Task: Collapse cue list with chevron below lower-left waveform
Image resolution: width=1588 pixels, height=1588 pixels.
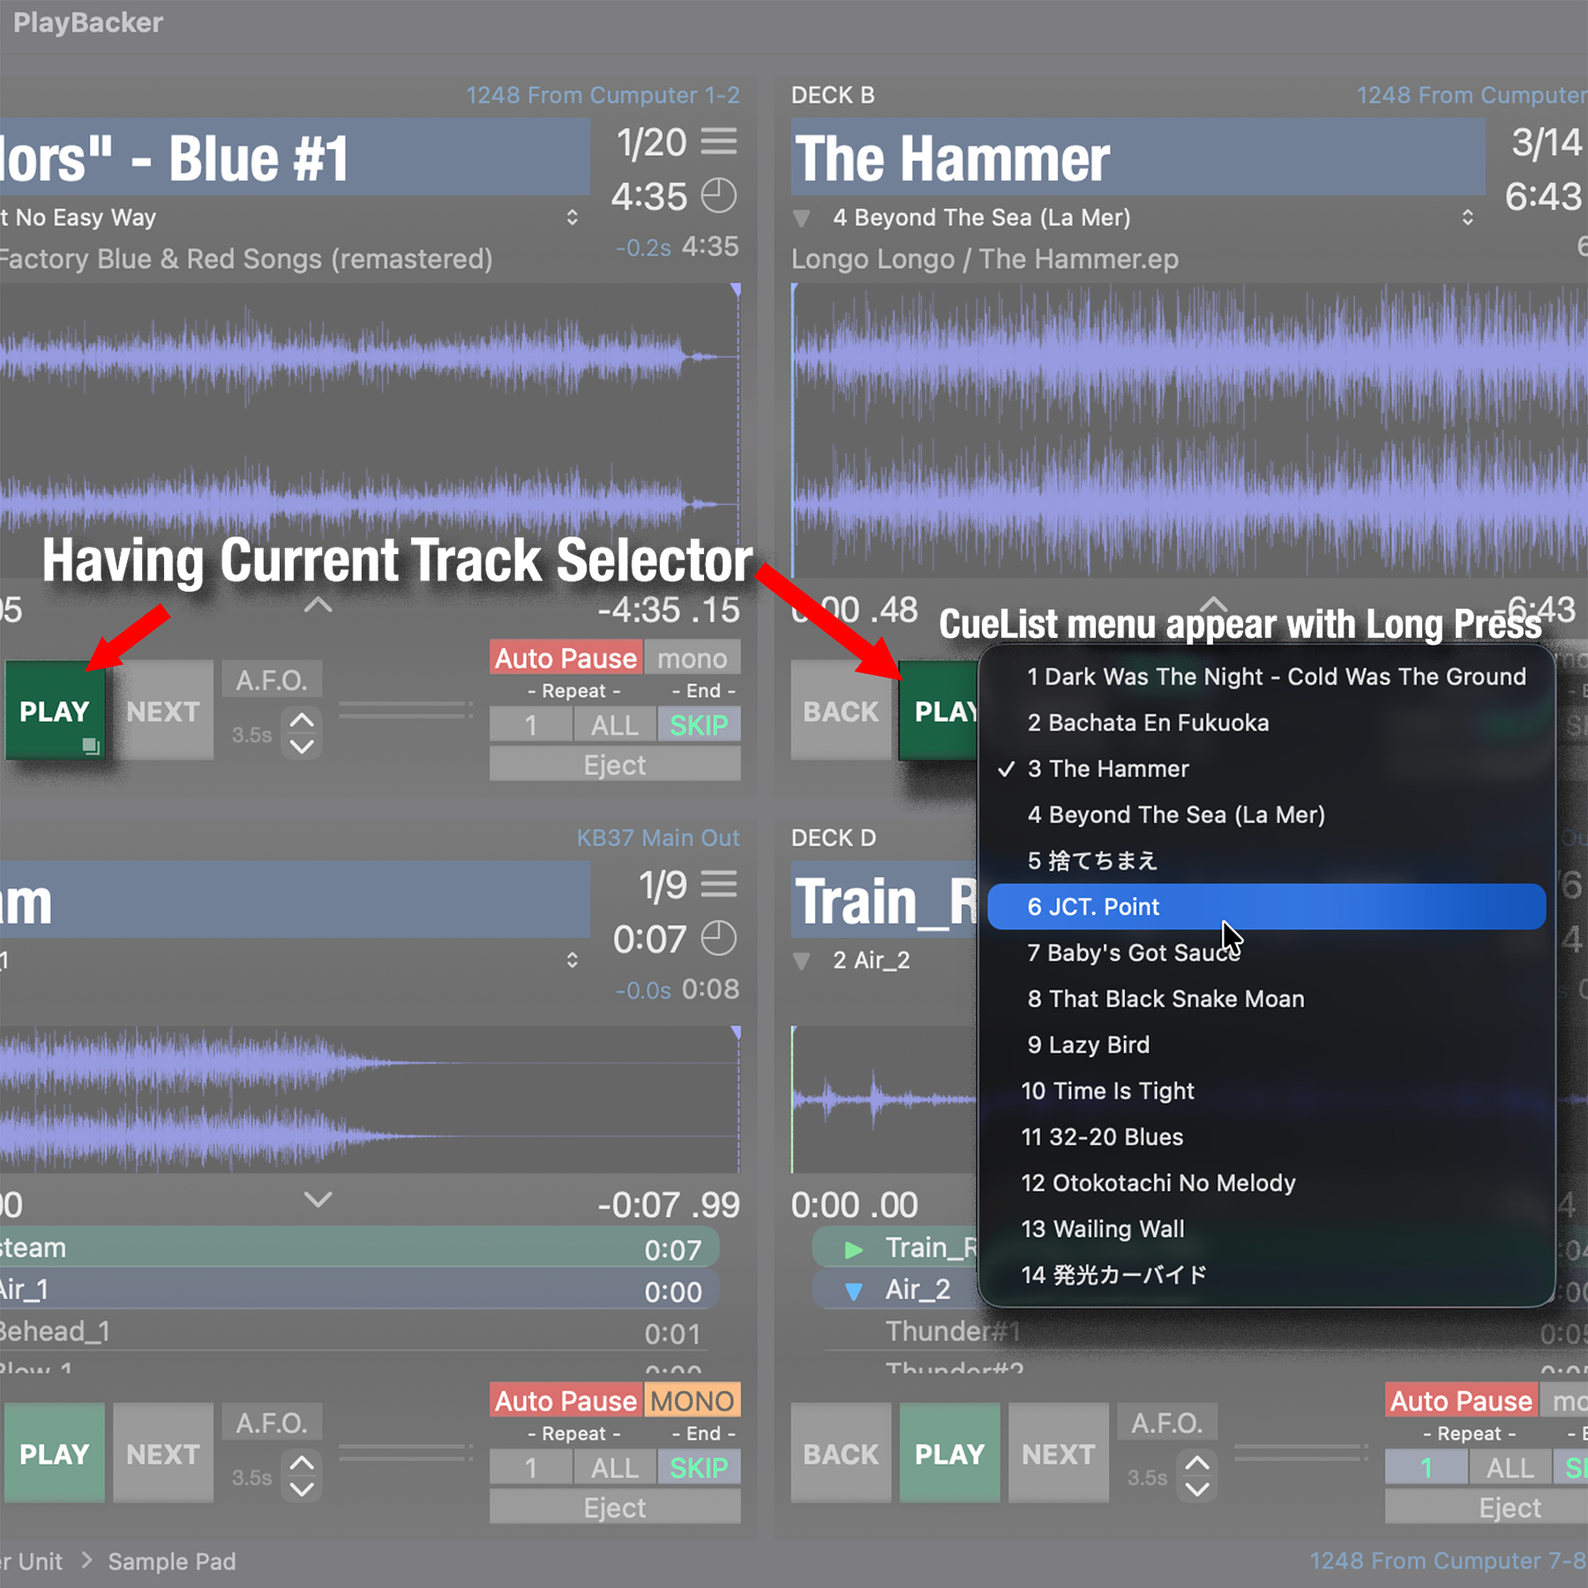Action: point(318,1199)
